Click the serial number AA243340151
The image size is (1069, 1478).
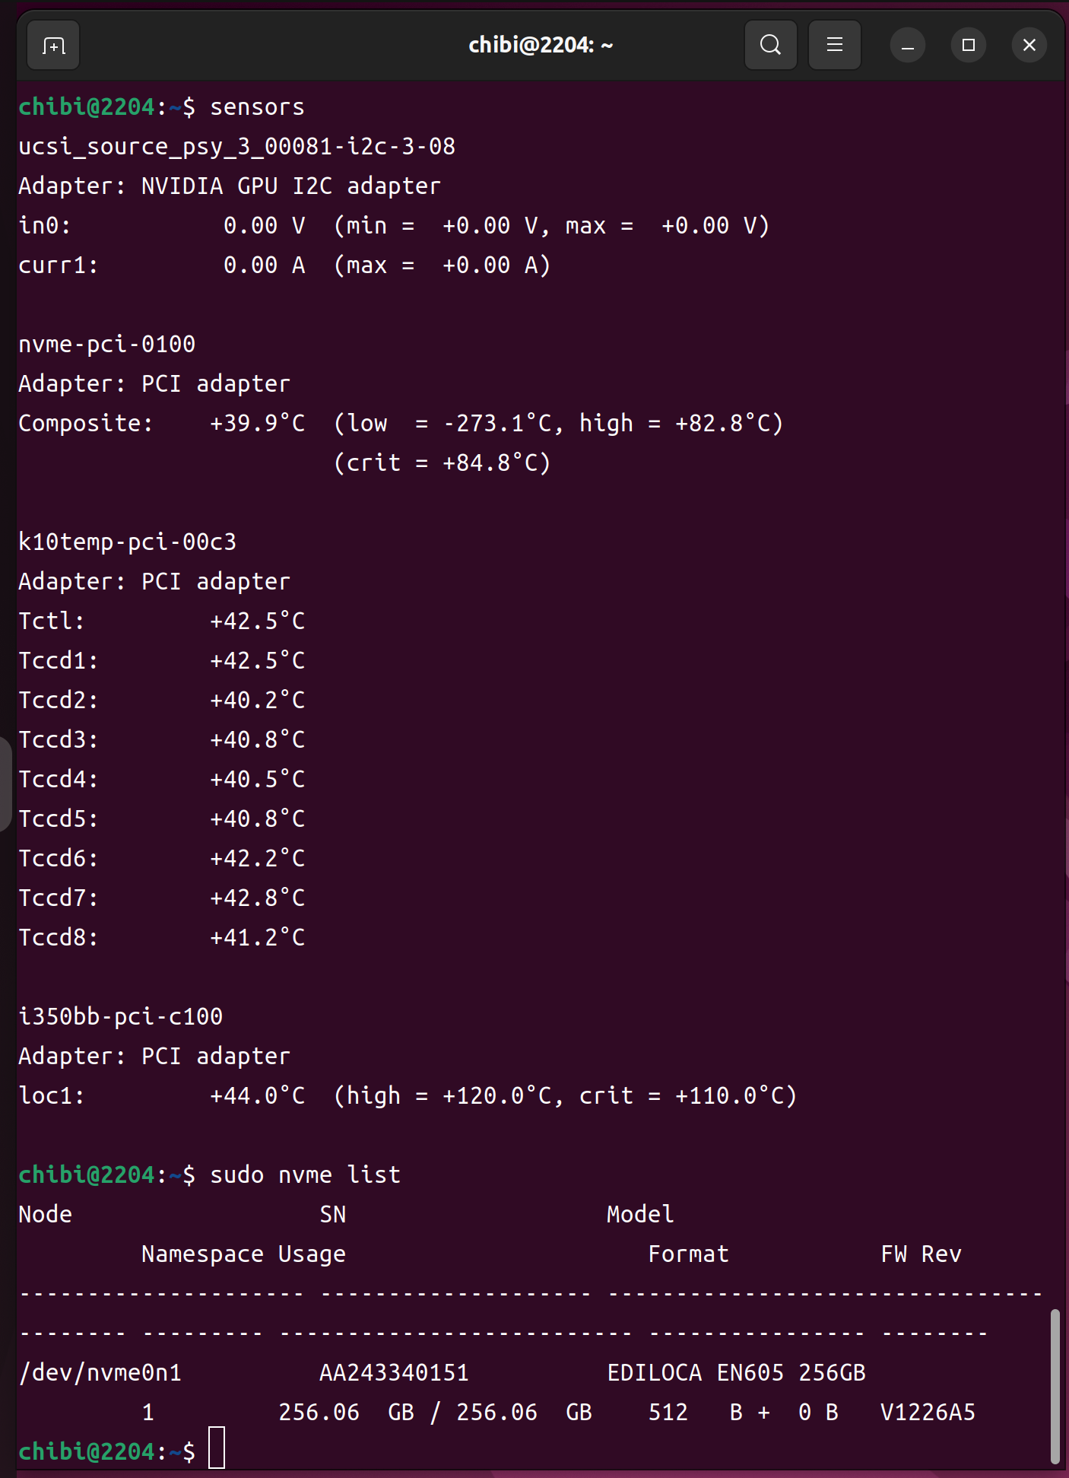[x=394, y=1372]
